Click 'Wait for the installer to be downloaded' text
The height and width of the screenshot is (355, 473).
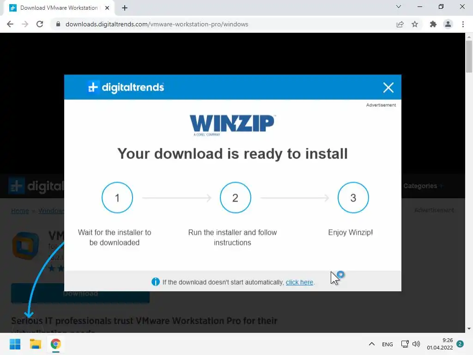pos(115,238)
